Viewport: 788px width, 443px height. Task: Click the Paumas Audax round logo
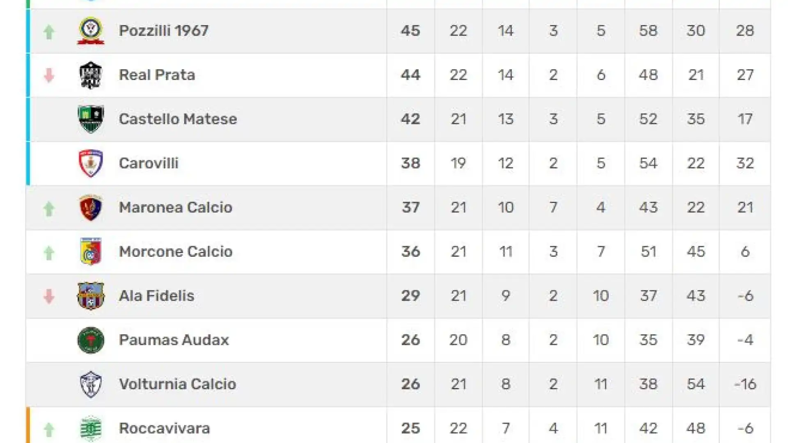click(x=91, y=340)
